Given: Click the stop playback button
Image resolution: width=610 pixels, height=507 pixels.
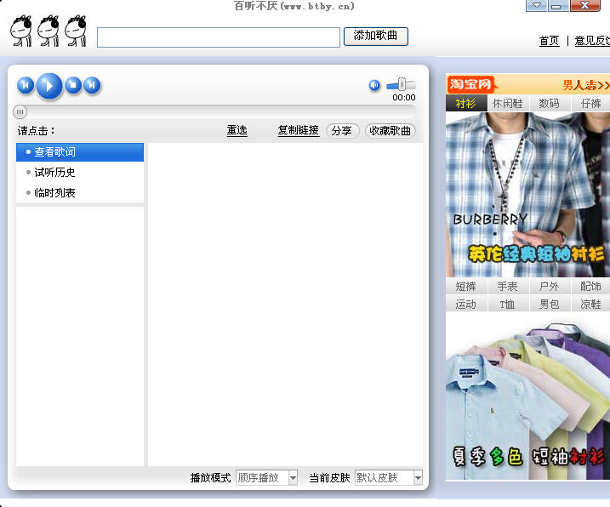Looking at the screenshot, I should pos(74,85).
